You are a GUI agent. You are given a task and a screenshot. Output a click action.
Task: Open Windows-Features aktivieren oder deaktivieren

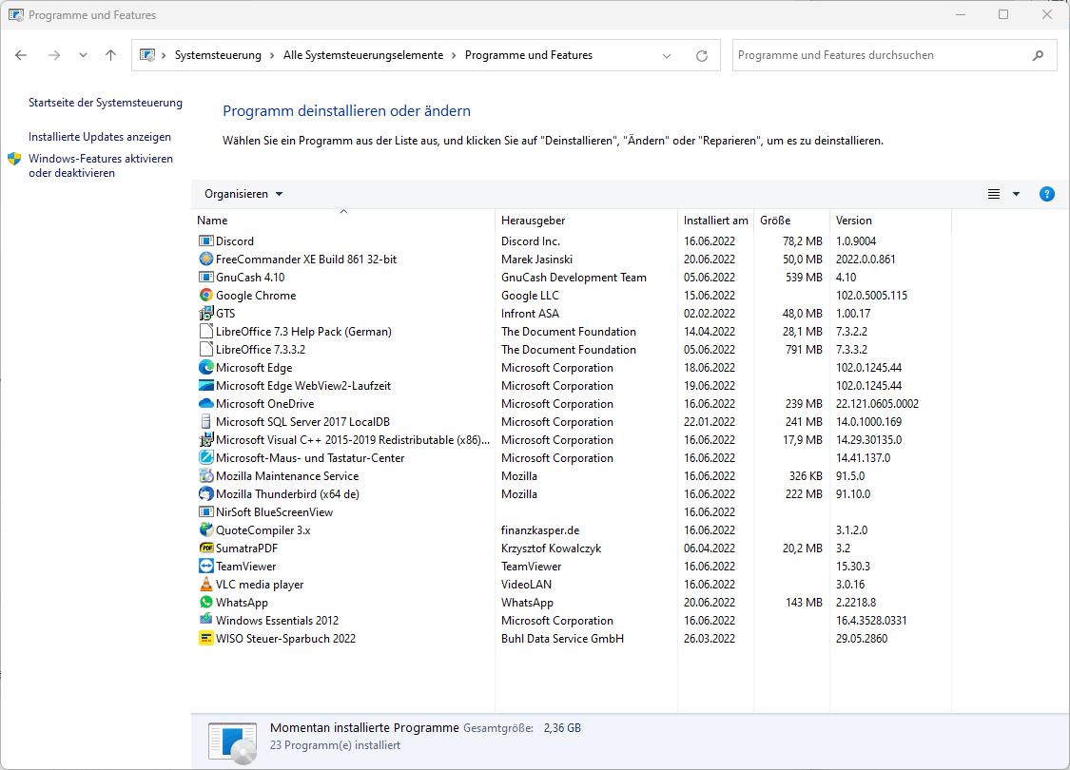click(x=100, y=165)
